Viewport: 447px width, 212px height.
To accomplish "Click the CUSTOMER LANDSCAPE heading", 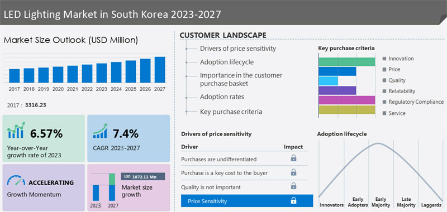I will tap(223, 35).
